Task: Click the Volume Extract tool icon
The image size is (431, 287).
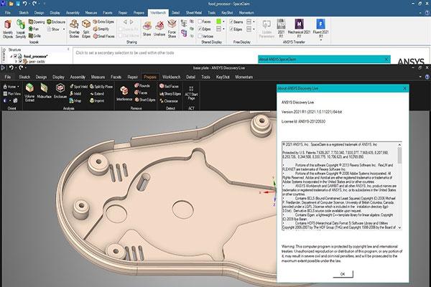Action: pyautogui.click(x=30, y=90)
